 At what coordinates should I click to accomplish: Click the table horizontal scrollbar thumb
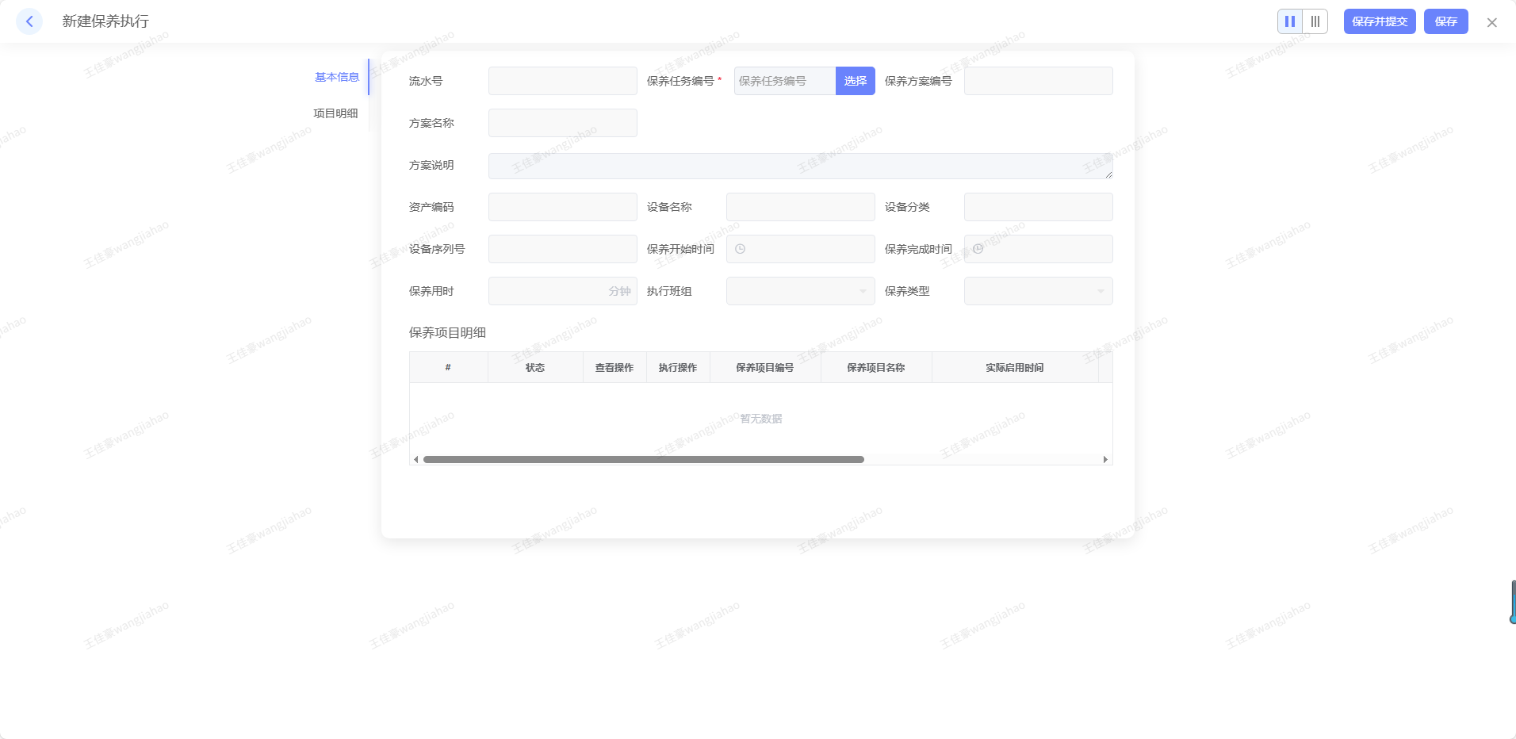643,460
